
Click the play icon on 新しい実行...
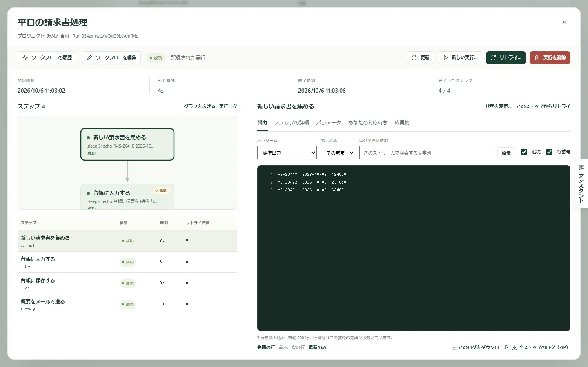click(445, 58)
